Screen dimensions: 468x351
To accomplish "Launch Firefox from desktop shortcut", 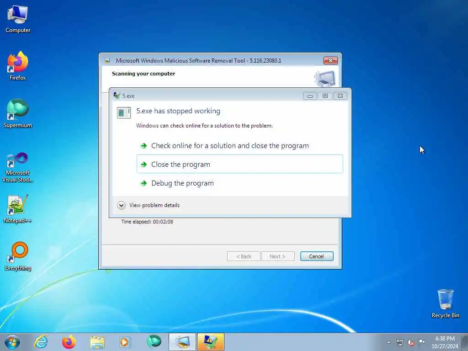I will (18, 66).
